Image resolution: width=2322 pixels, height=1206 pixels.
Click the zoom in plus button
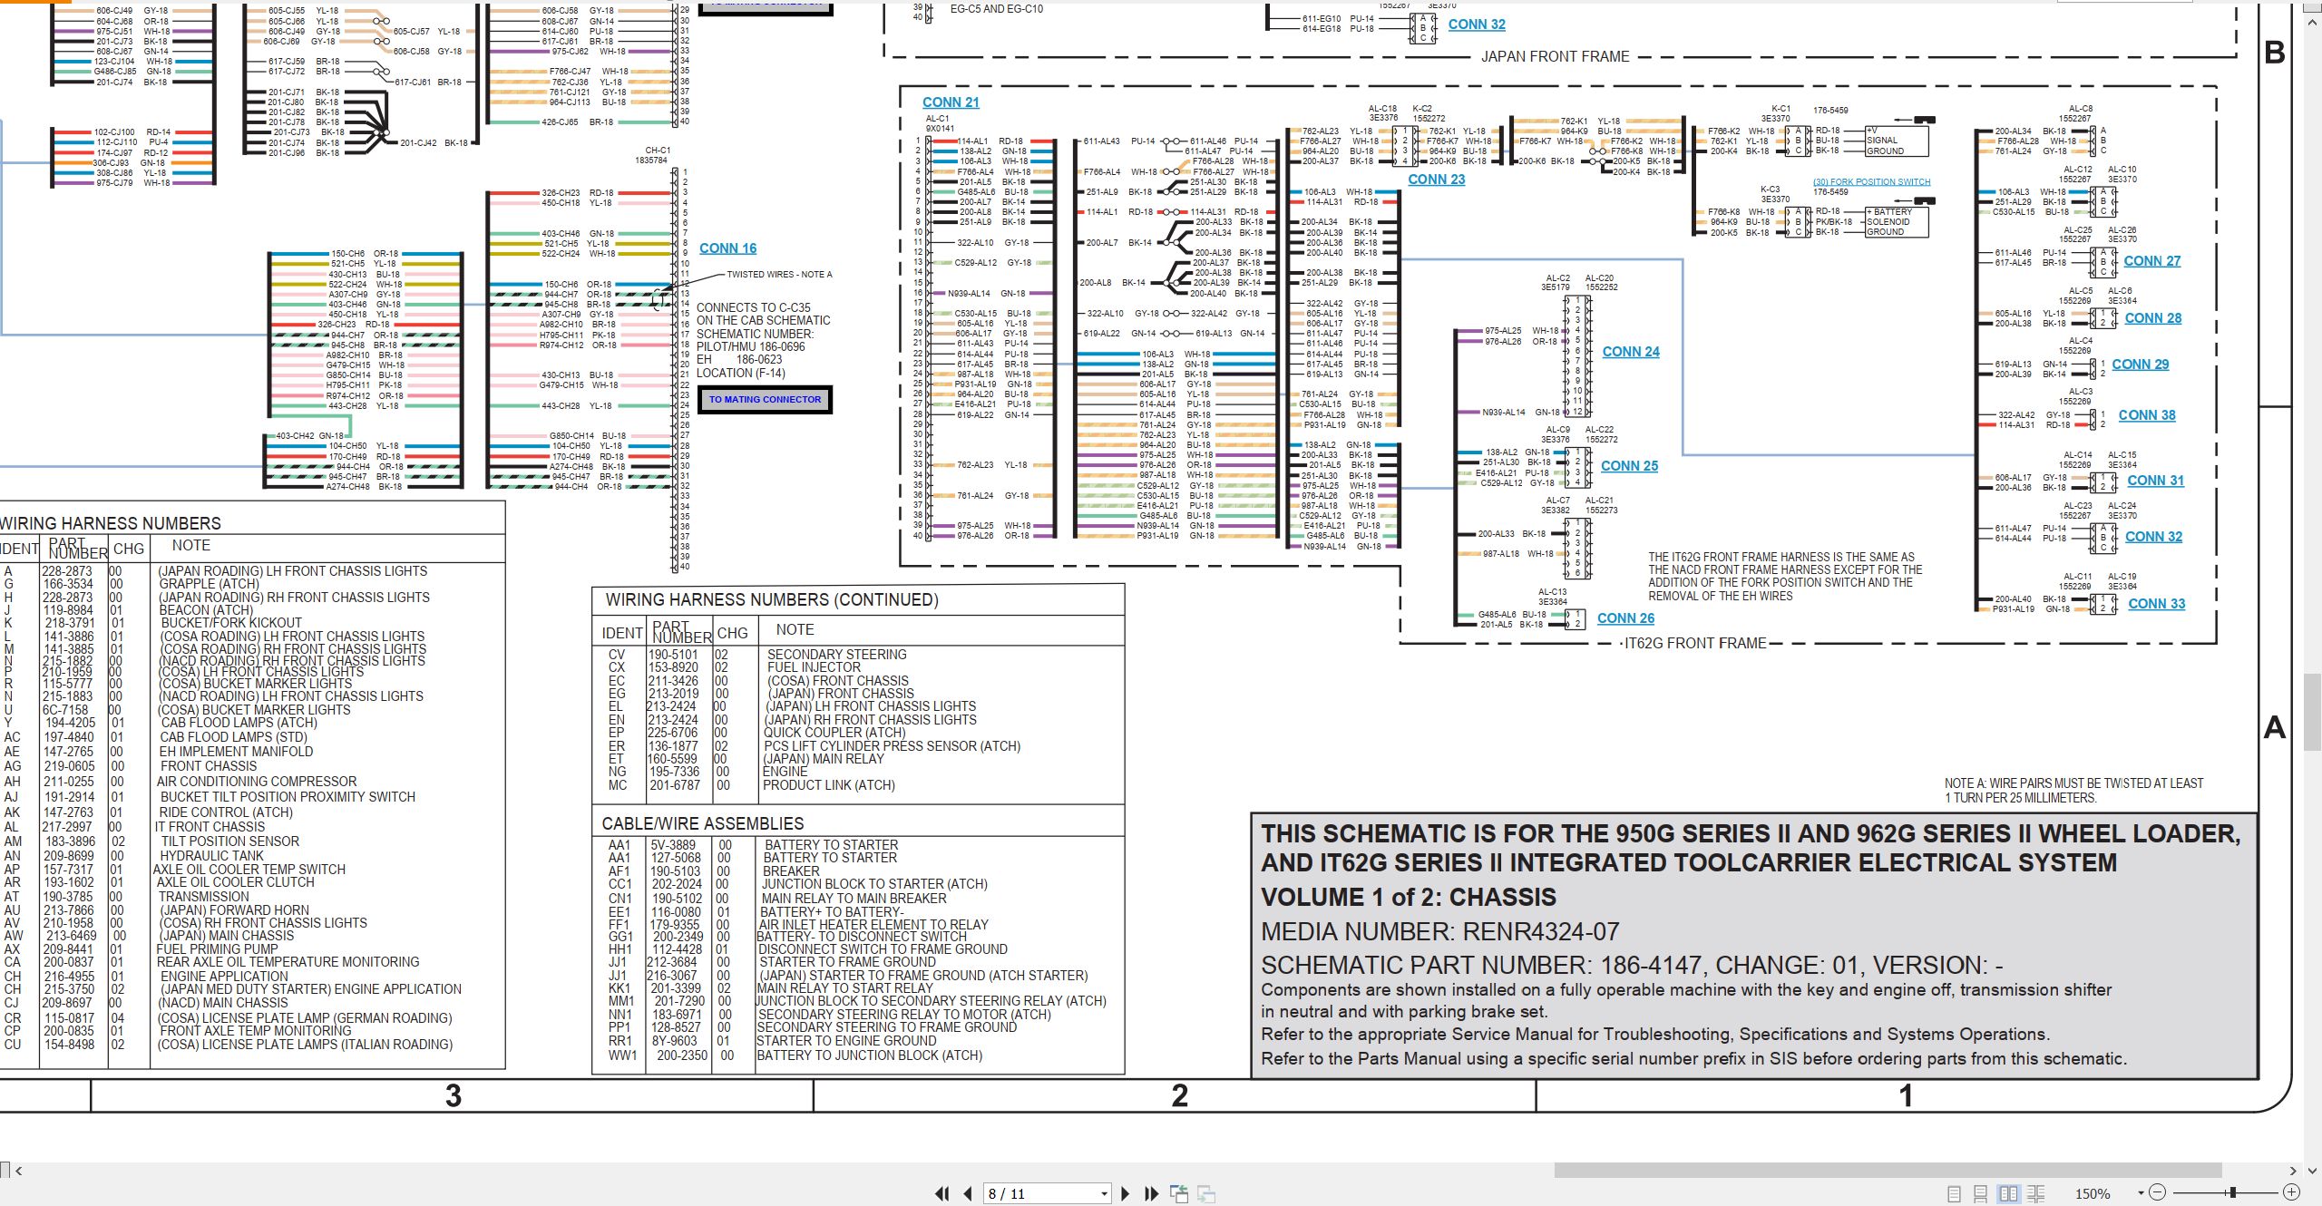2291,1192
